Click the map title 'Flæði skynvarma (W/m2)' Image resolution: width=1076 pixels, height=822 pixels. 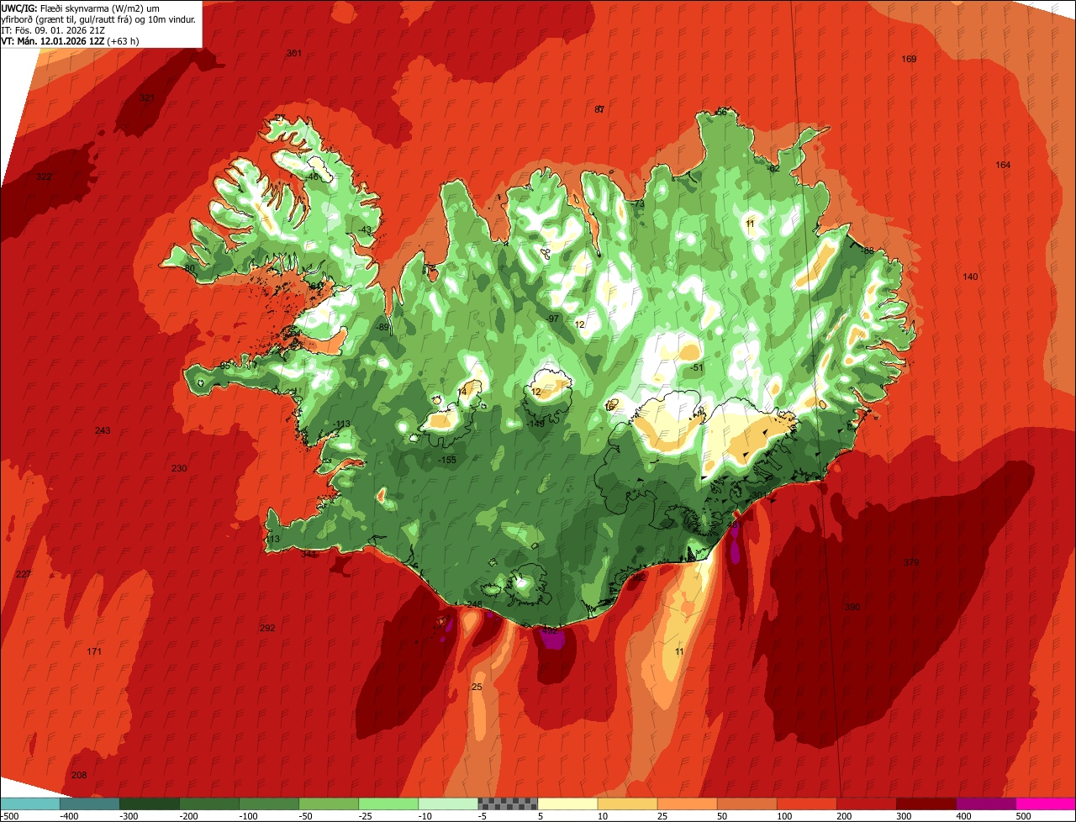(93, 8)
